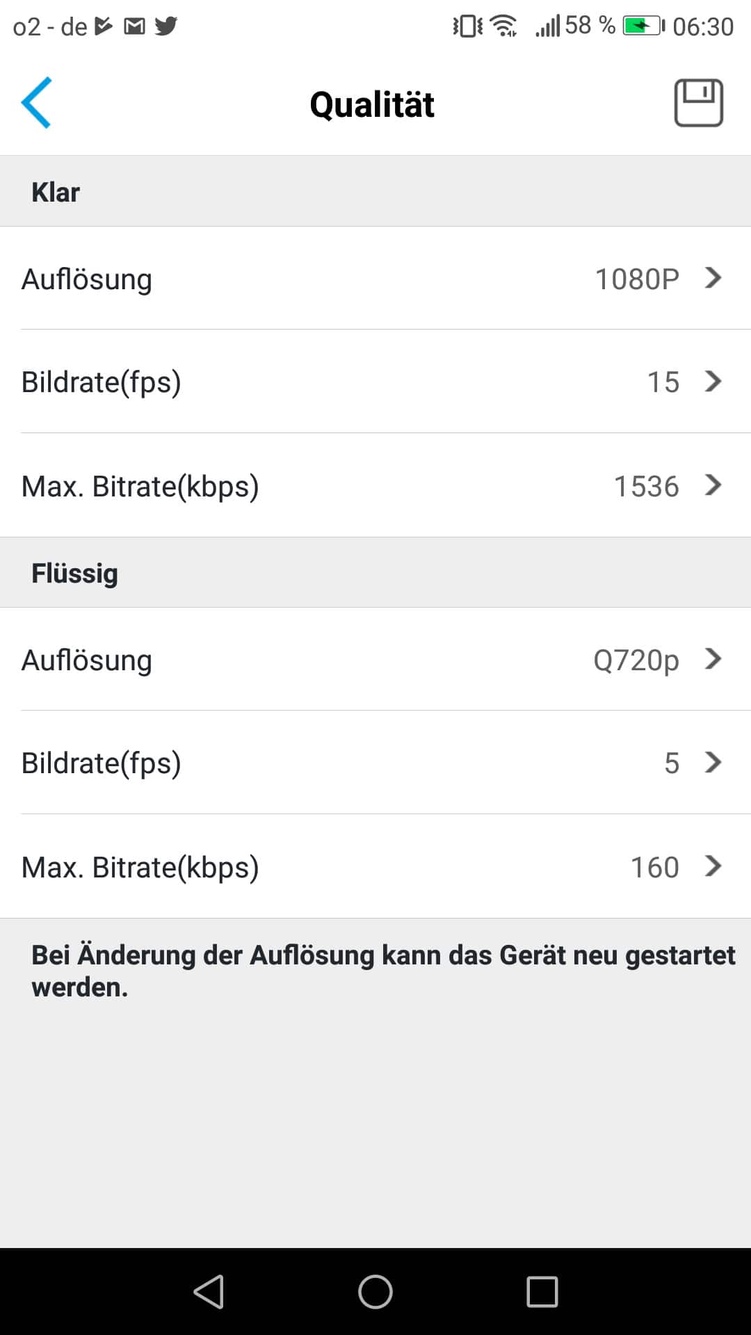Tap the Qualität page title

(372, 105)
